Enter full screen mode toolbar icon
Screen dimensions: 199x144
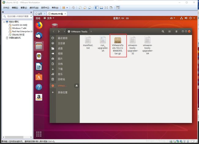pyautogui.click(x=106, y=8)
